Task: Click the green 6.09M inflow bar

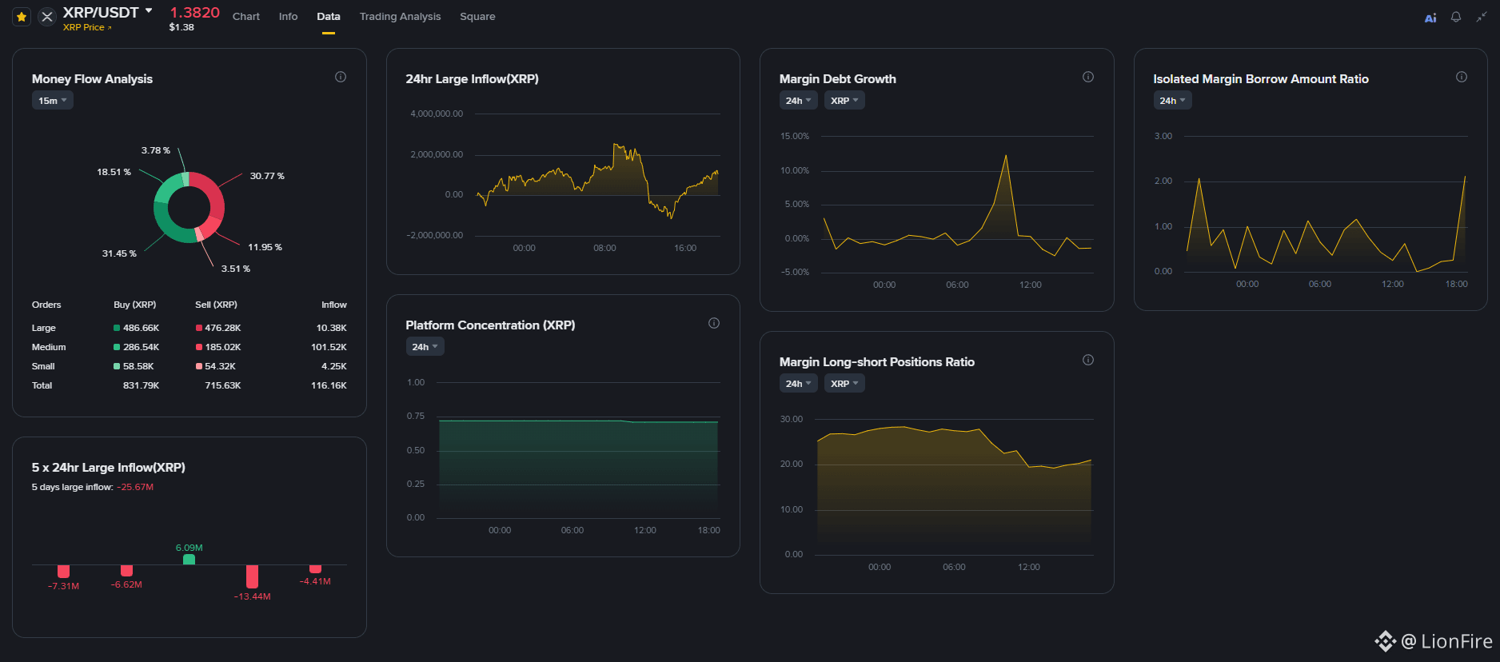Action: coord(189,559)
